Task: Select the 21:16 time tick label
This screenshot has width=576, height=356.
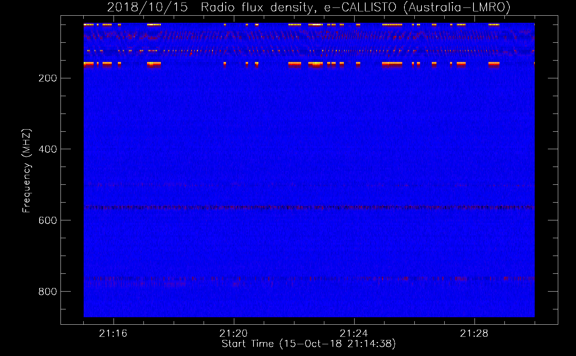Action: click(x=113, y=334)
